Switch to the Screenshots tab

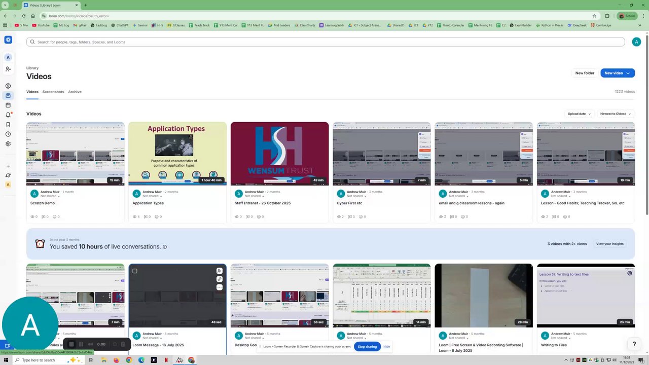tap(53, 92)
